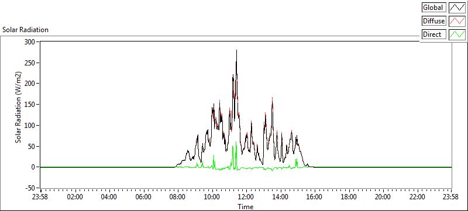The width and height of the screenshot is (468, 211).
Task: Click the 18:00 time axis tick label
Action: tap(349, 197)
